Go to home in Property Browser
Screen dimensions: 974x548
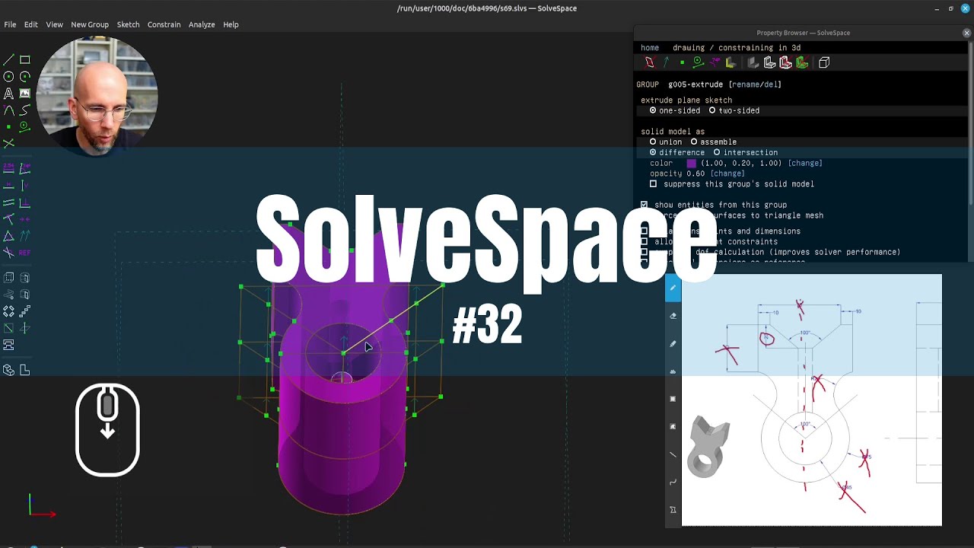coord(650,48)
